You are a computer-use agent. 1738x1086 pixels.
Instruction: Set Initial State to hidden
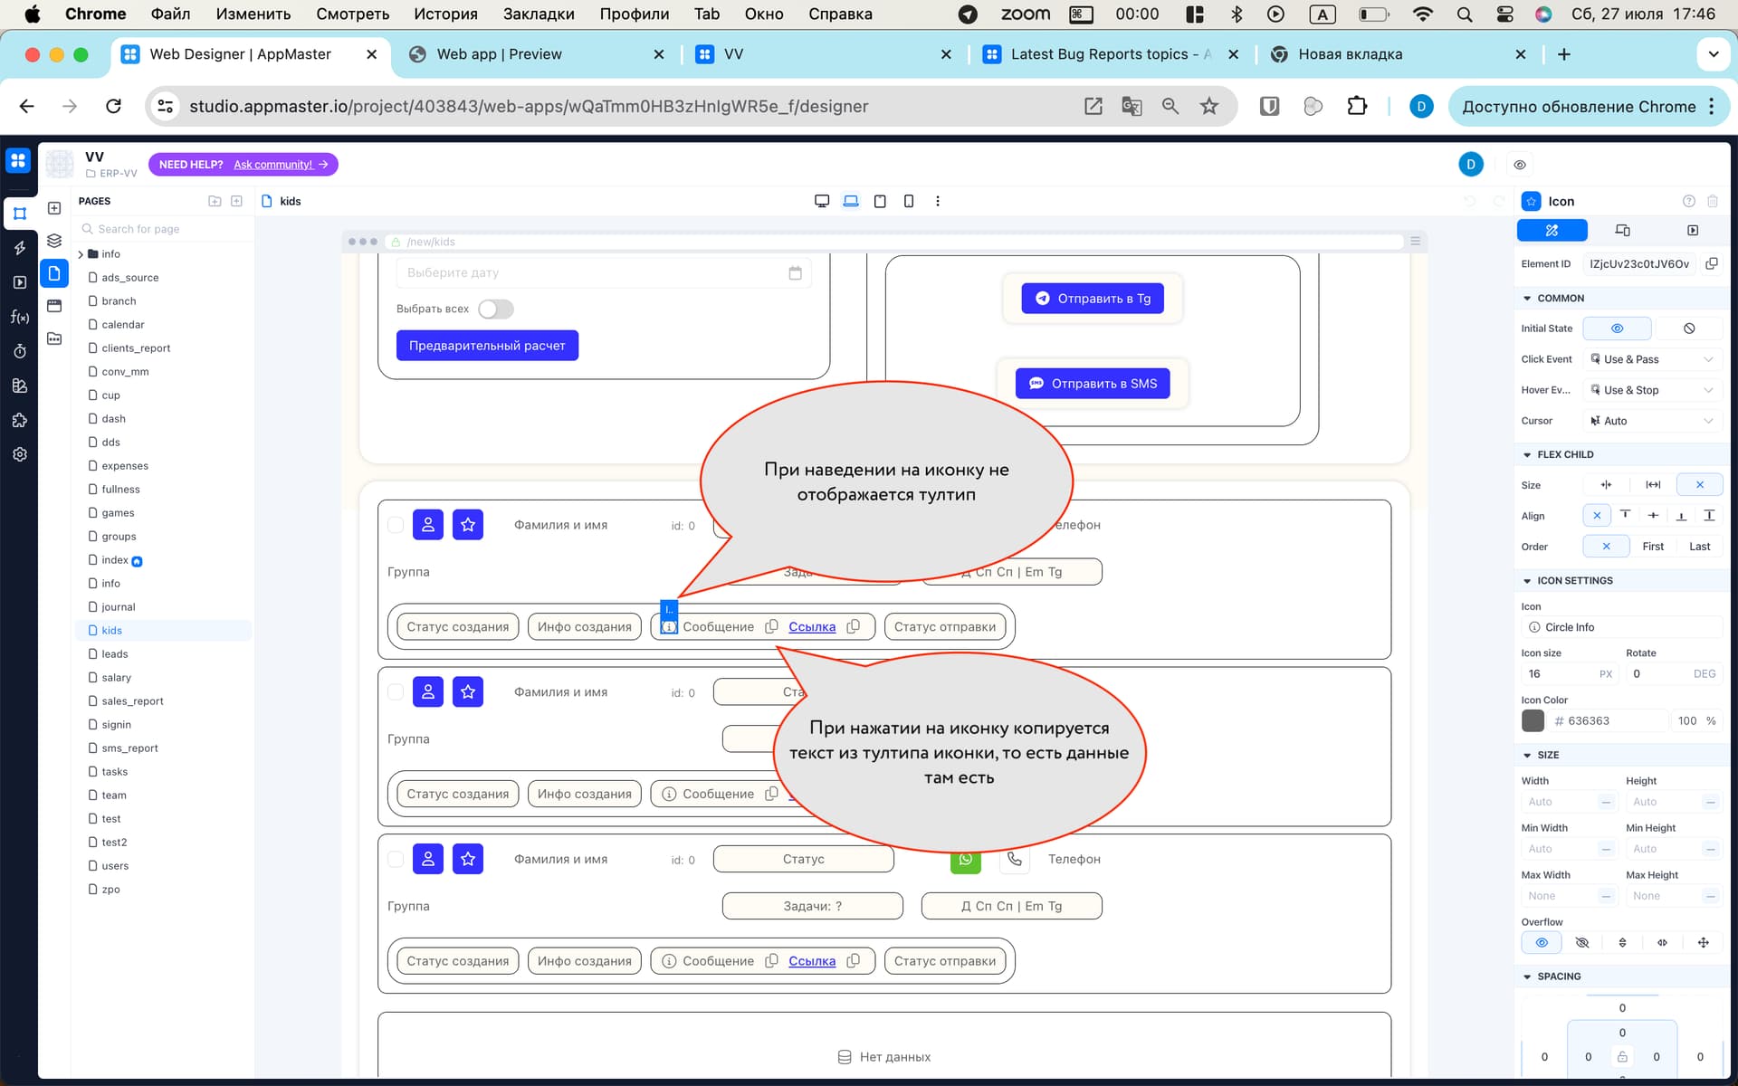(1689, 329)
